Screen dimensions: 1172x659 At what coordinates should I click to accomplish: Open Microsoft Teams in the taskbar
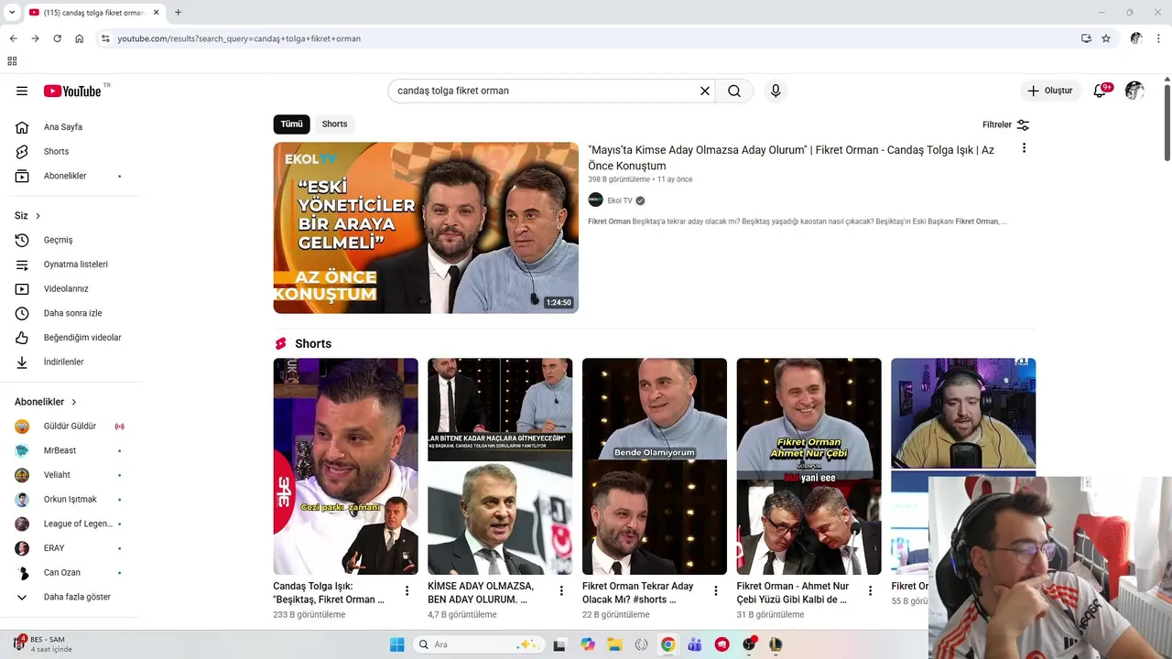[695, 644]
